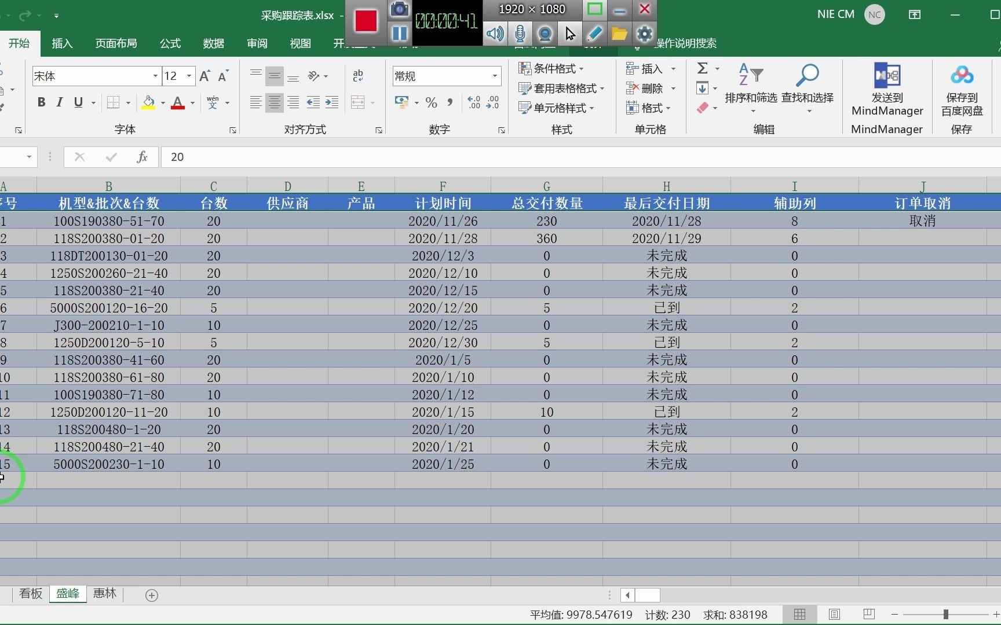Switch to Page Break Preview in status bar
This screenshot has height=625, width=1001.
(x=869, y=615)
